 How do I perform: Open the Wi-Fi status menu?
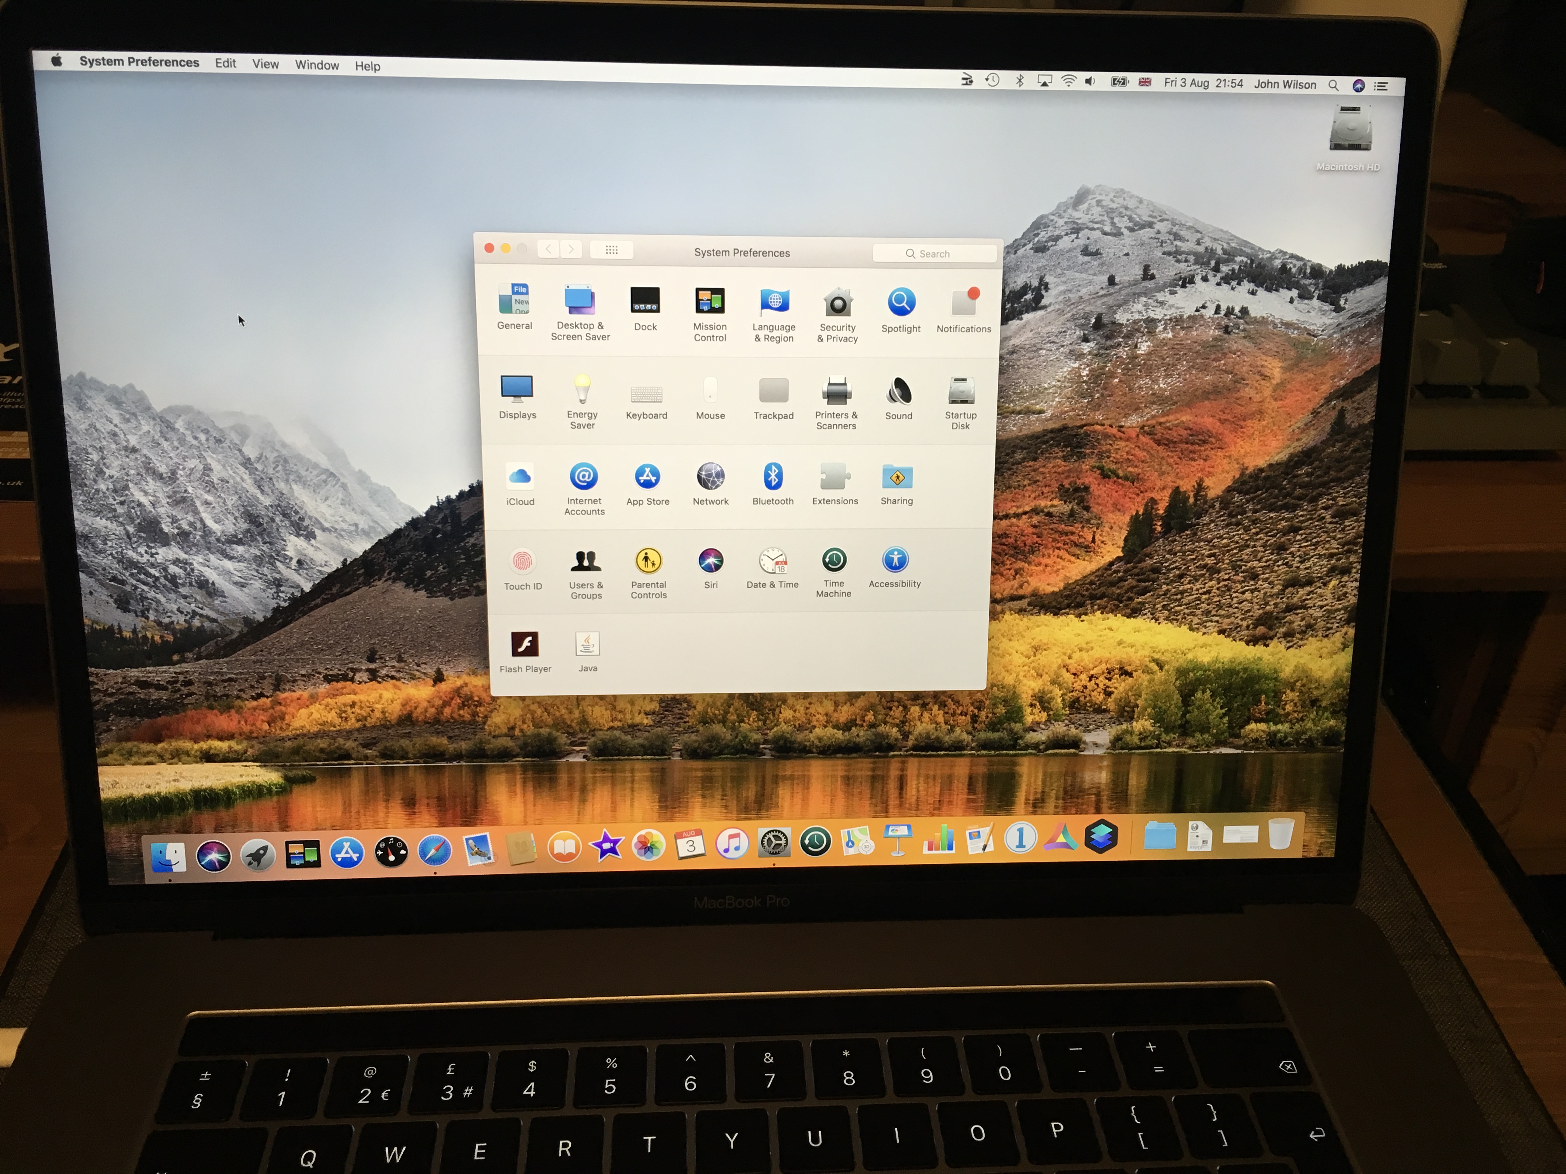1068,81
